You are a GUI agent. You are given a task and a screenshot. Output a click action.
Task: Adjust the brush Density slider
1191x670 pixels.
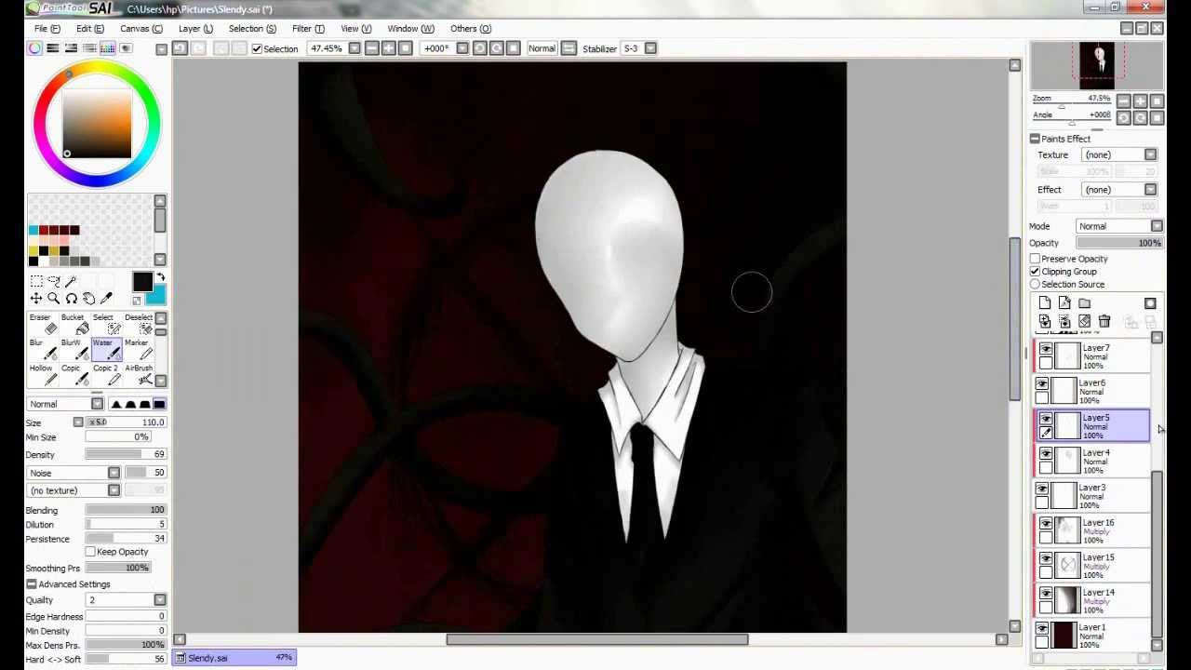click(x=126, y=455)
